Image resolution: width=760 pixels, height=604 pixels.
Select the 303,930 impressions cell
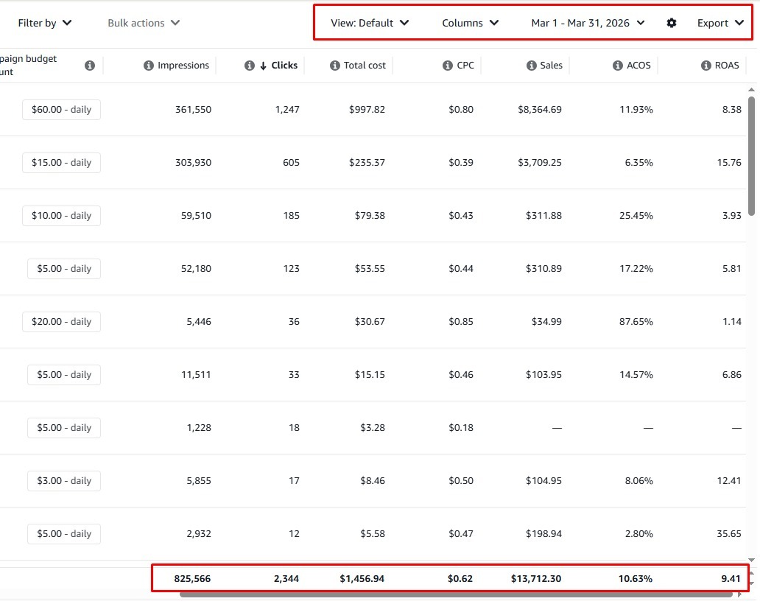(194, 162)
